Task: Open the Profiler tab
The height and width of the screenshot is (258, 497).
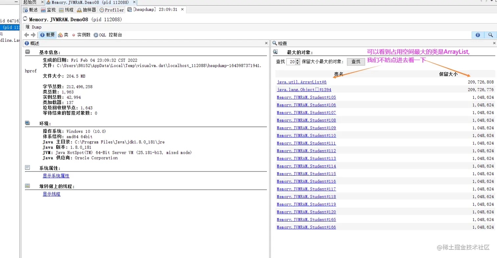Action: tap(112, 10)
